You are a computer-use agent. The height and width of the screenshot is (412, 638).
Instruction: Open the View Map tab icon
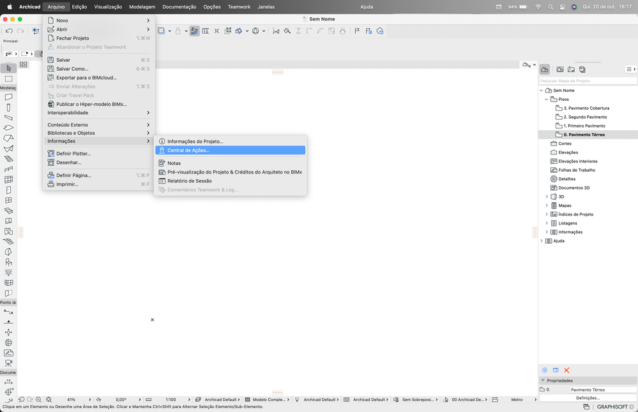click(x=560, y=70)
